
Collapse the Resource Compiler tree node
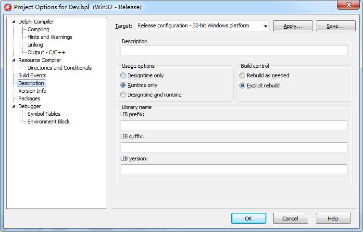[x=13, y=60]
